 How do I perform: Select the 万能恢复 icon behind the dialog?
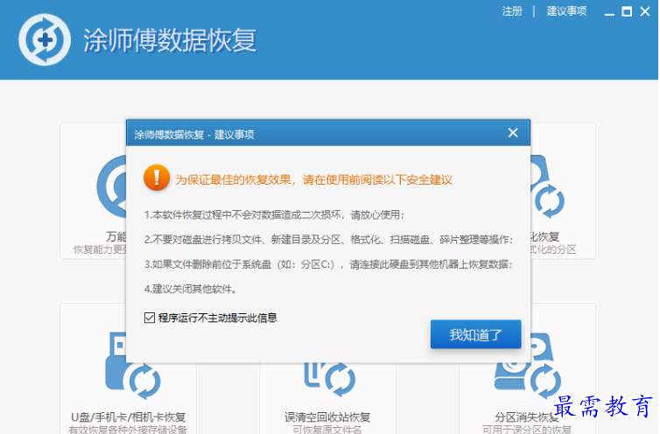(x=111, y=186)
